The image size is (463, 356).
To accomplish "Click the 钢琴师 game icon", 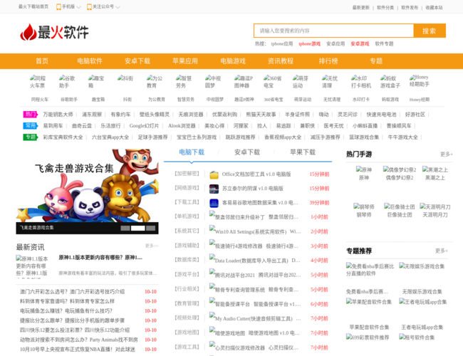I will click(x=364, y=206).
